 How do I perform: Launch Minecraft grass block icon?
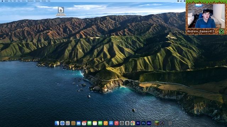(157, 123)
